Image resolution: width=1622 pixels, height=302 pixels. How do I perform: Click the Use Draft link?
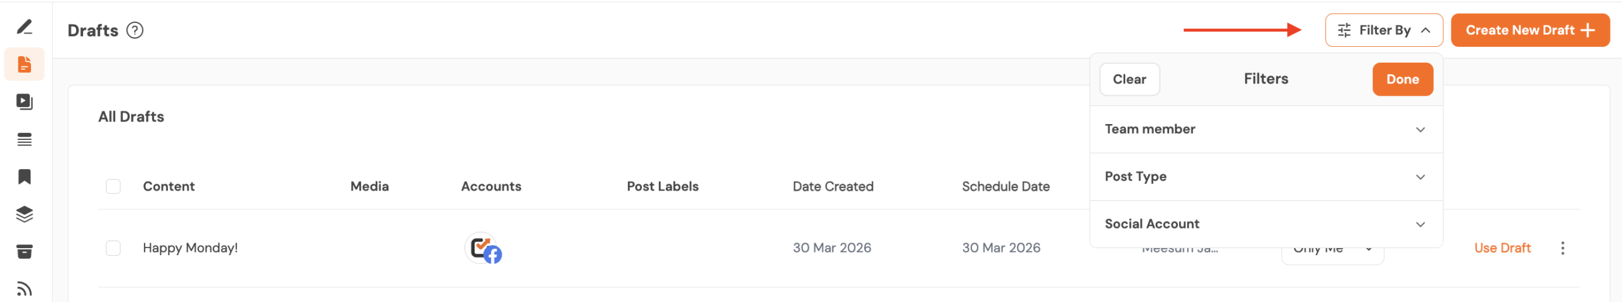[1502, 248]
